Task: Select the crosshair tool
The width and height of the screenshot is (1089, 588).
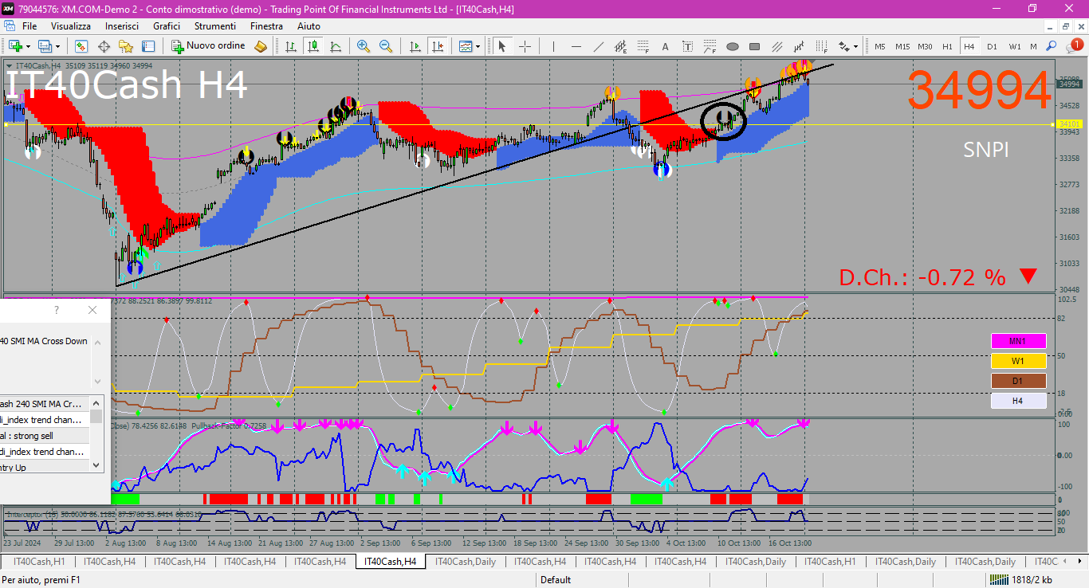Action: tap(525, 46)
